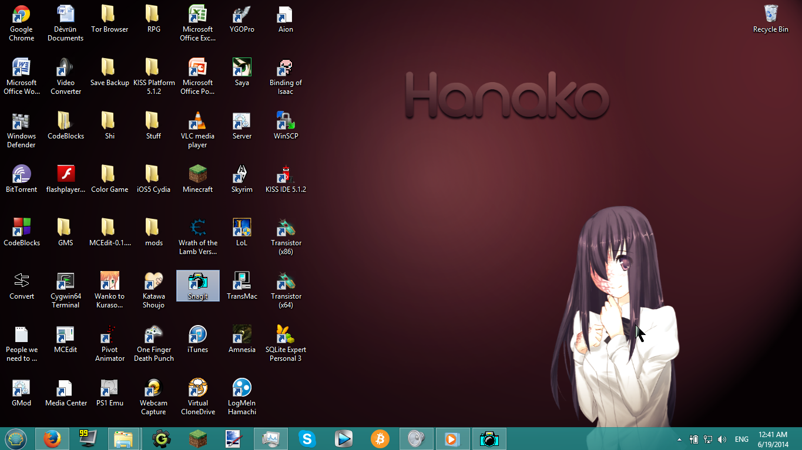Select the Aion desktop shortcut
Screen dimensions: 802x450
pos(286,19)
